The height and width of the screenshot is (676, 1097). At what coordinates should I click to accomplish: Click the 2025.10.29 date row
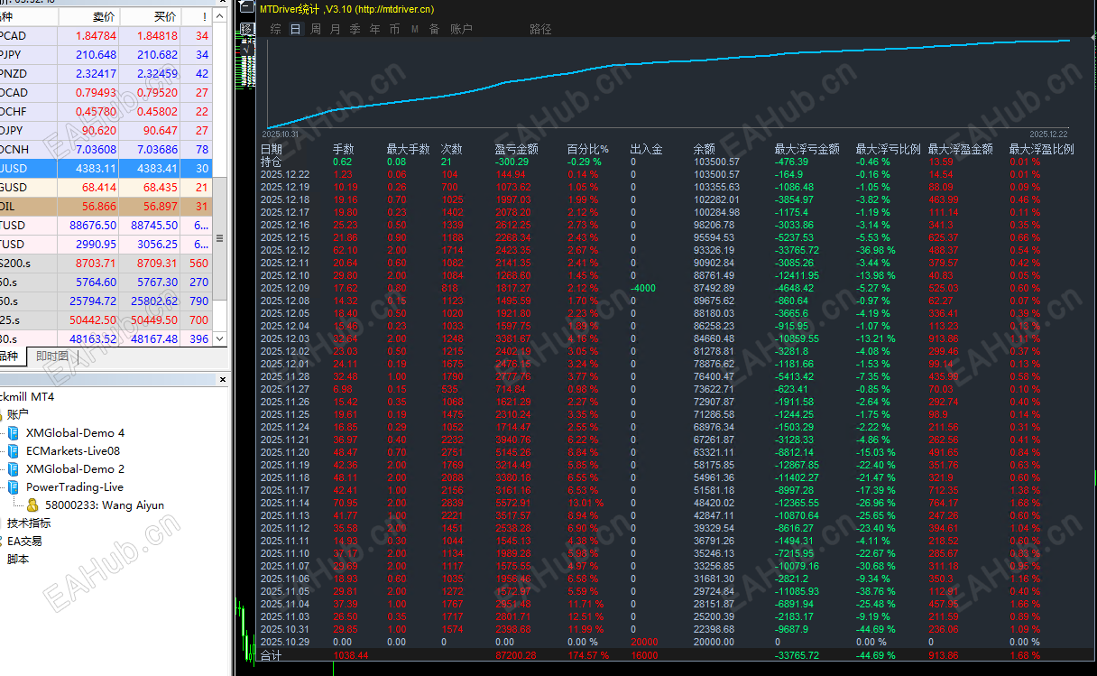[x=285, y=643]
